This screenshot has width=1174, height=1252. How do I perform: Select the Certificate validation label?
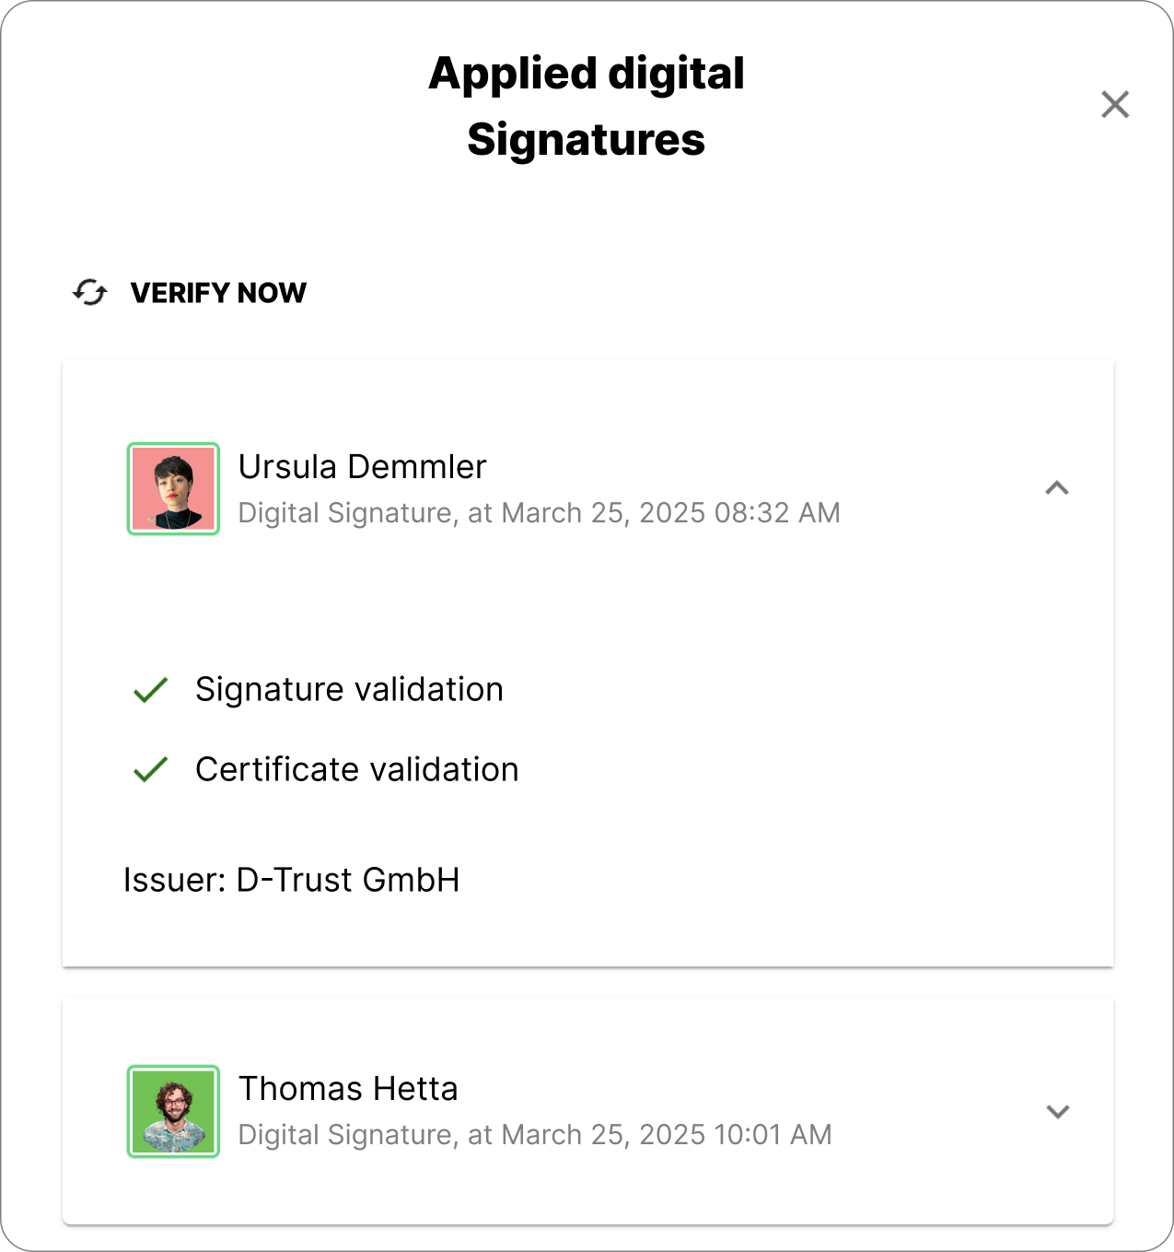point(357,769)
